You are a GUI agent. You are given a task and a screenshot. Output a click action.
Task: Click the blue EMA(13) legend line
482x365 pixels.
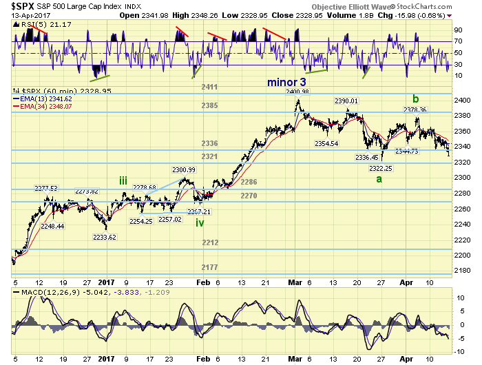pyautogui.click(x=16, y=99)
